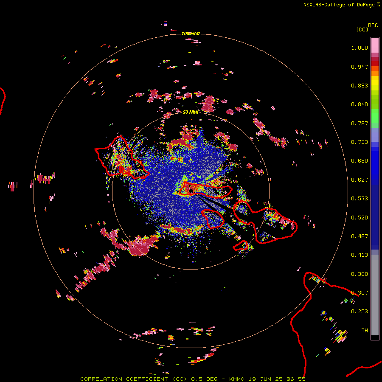
Task: Select the bright green band of color scale
Action: [375, 116]
